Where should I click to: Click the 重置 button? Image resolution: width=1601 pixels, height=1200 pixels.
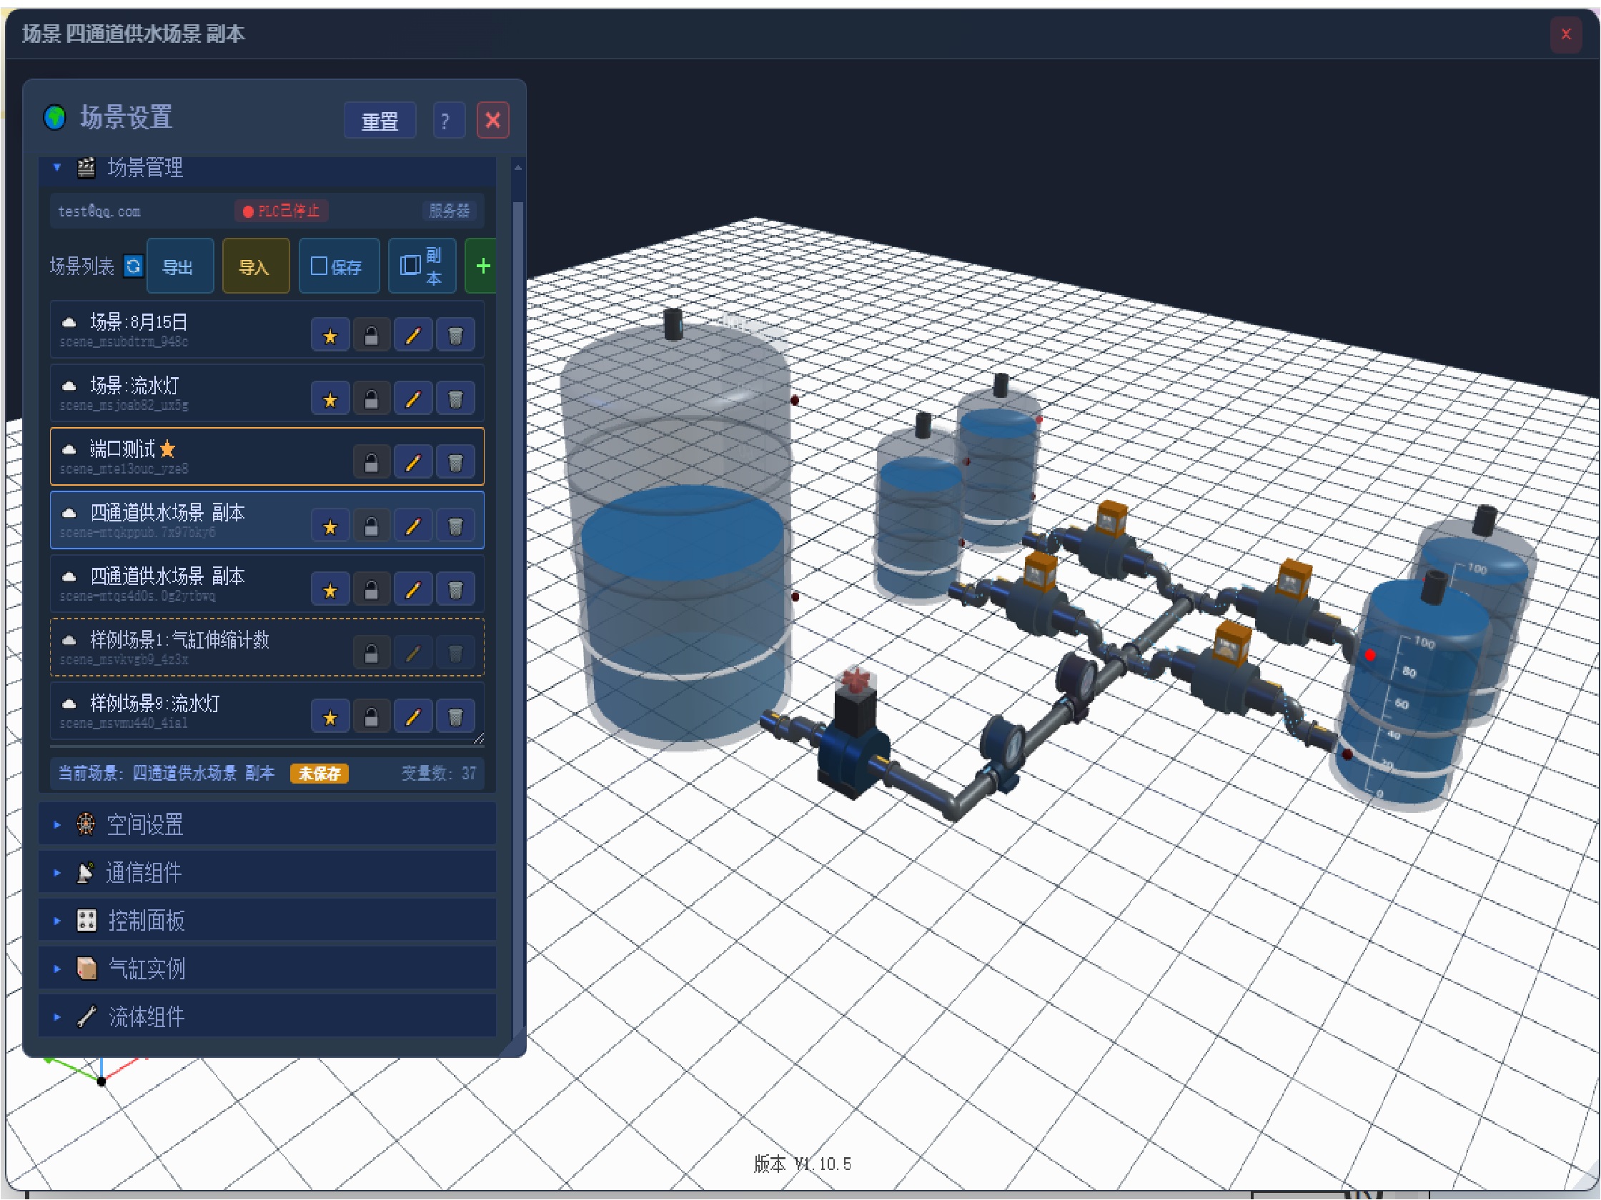(x=380, y=120)
